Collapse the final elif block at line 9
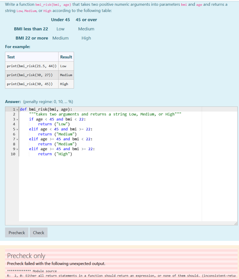The width and height of the screenshot is (239, 279). point(17,149)
